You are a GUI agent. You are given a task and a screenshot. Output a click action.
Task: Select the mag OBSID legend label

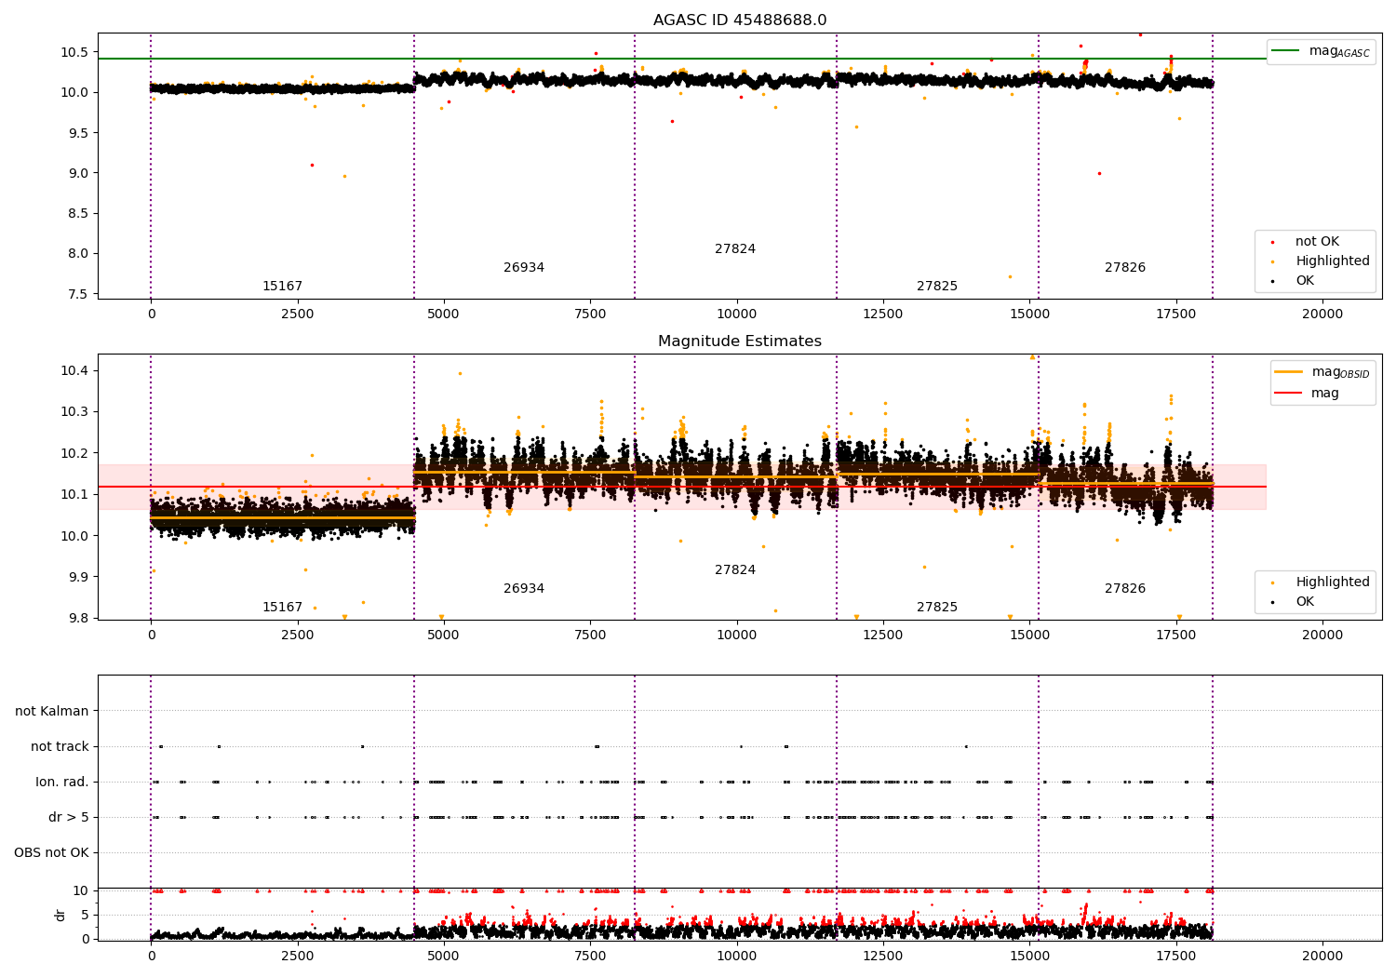[1340, 372]
